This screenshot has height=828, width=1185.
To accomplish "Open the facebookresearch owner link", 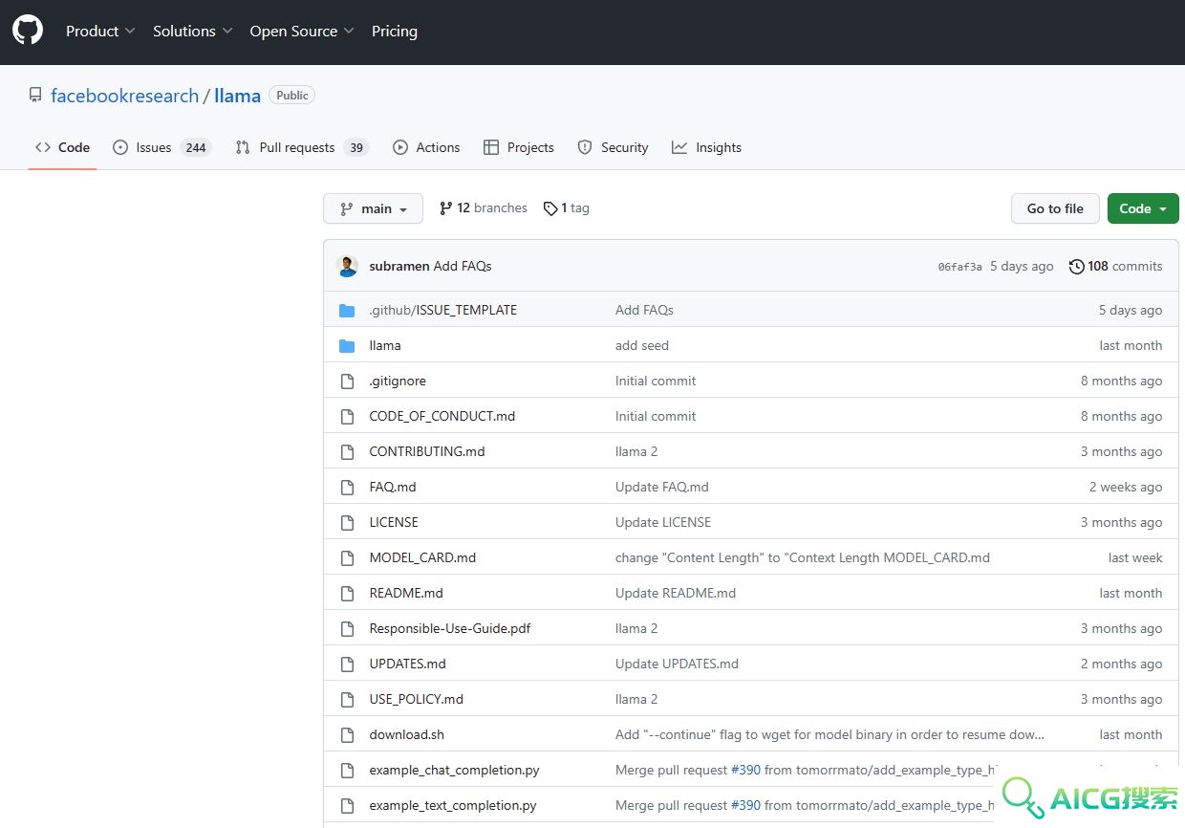I will (124, 96).
